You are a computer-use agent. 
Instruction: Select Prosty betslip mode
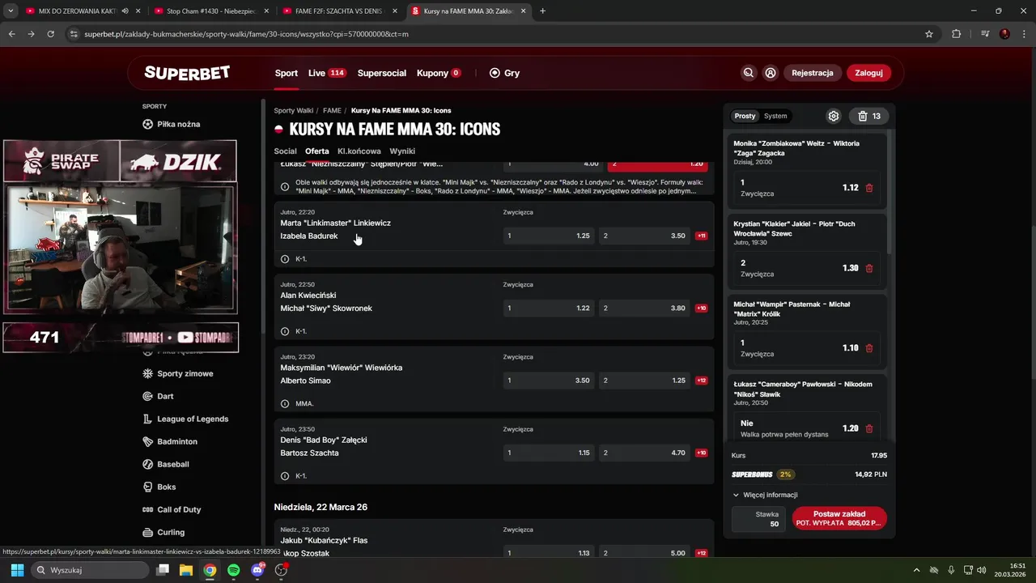click(x=745, y=116)
